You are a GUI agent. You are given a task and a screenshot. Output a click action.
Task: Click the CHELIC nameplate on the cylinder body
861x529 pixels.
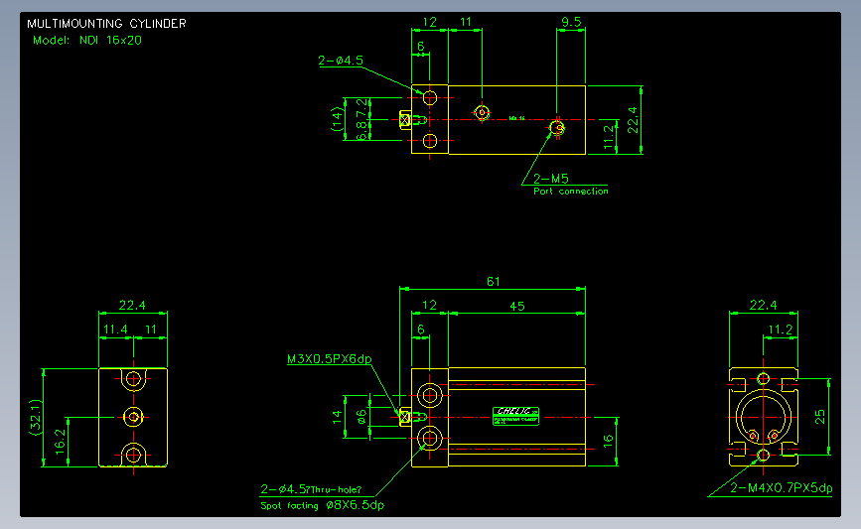(x=515, y=416)
